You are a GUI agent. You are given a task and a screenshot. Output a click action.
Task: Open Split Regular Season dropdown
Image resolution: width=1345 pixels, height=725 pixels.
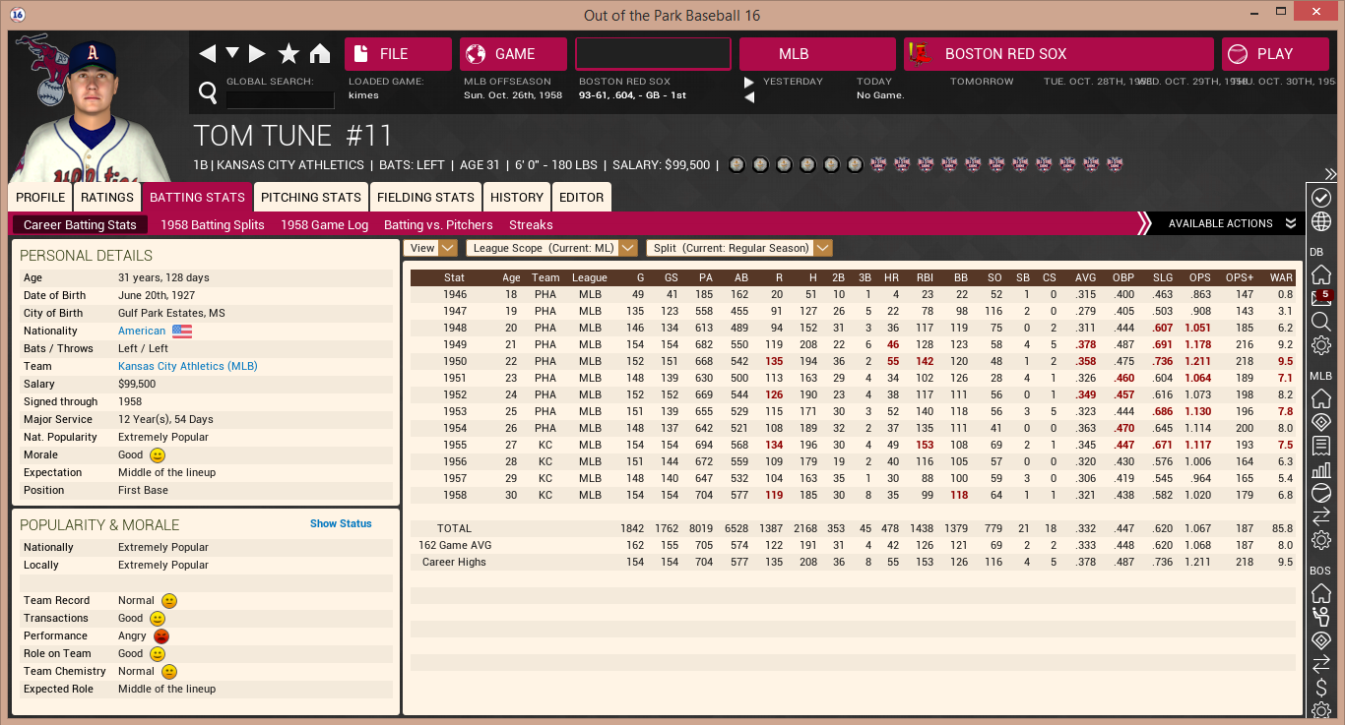tap(738, 248)
